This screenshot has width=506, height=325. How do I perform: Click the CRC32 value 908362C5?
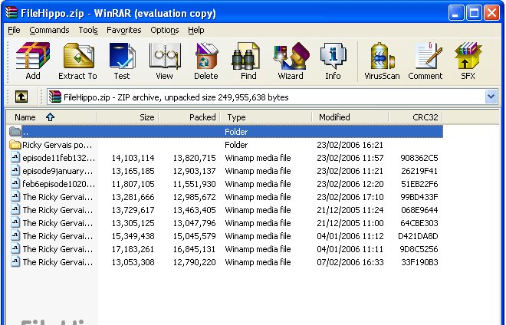click(x=419, y=158)
